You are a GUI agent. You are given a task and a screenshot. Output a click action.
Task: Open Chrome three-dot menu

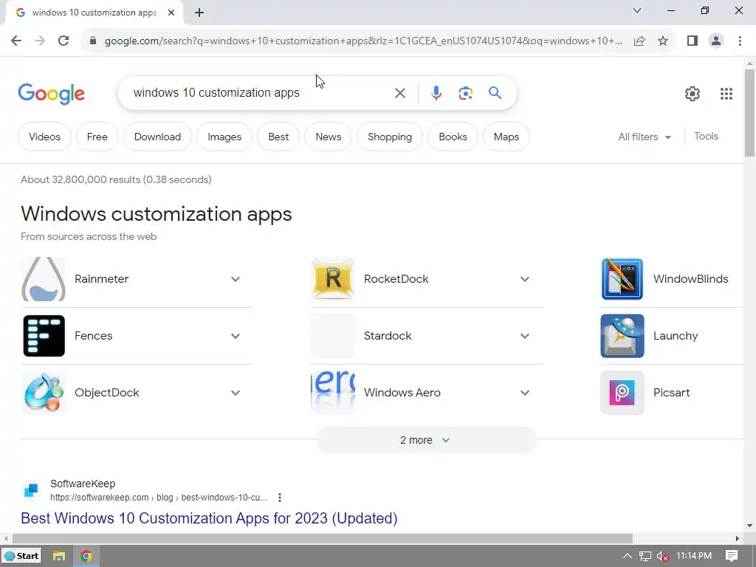[x=740, y=41]
